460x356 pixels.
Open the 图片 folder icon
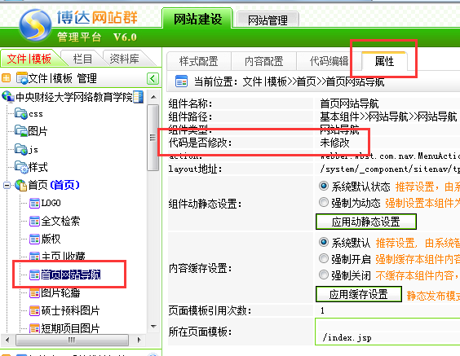(x=21, y=131)
